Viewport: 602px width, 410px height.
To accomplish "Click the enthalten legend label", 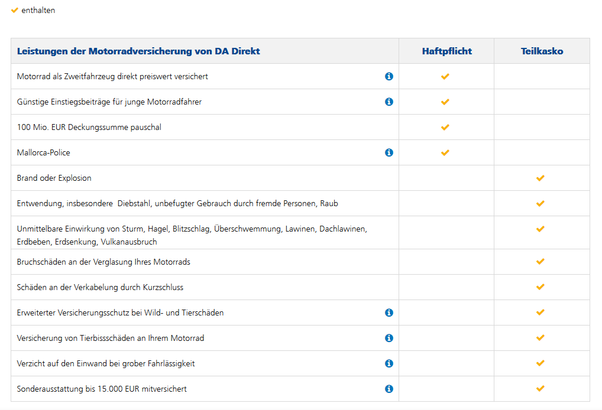I will (38, 11).
